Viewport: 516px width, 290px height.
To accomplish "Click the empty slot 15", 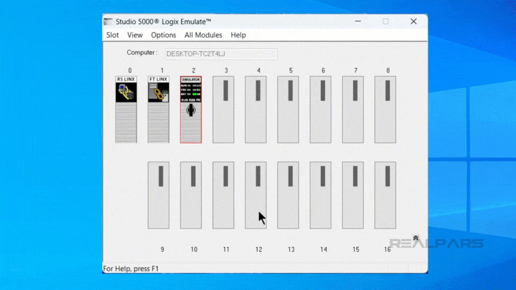I will (x=353, y=195).
